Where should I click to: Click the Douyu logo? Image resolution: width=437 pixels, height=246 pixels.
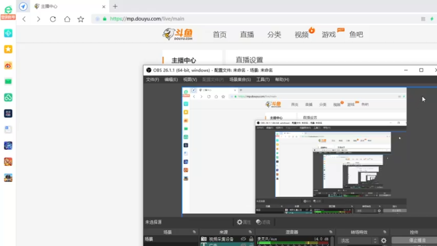[178, 34]
